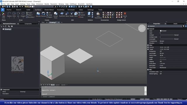Click the Start document tab
Screen dimensions: 187x105
[x=43, y=22]
